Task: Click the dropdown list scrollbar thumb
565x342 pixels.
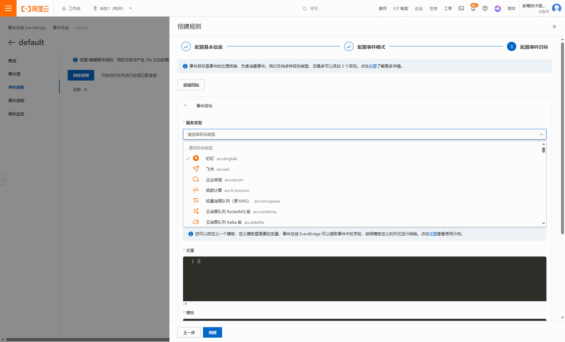Action: [x=543, y=150]
